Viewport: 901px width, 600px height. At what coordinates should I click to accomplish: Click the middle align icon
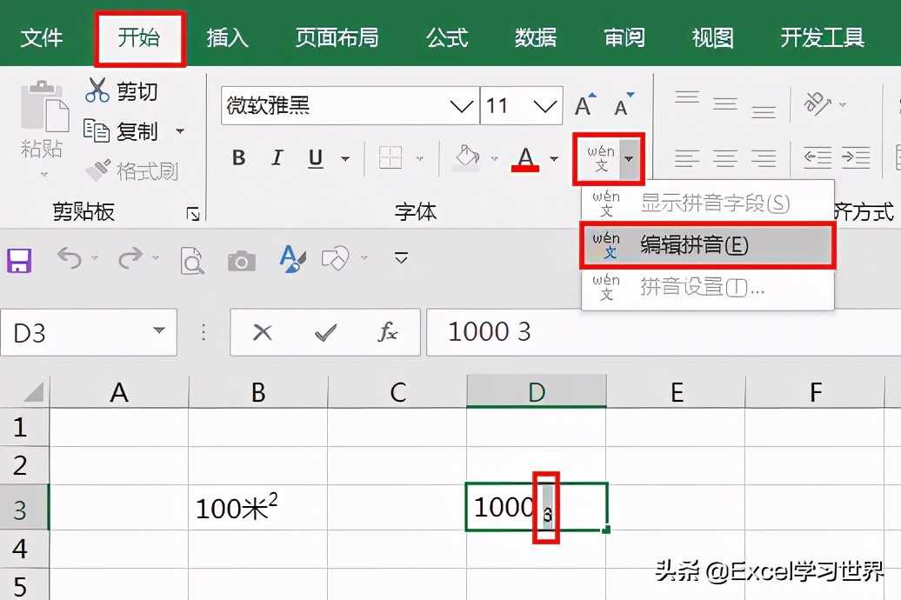pos(725,103)
